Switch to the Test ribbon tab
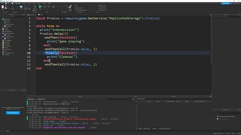The image size is (241, 135). click(x=34, y=3)
